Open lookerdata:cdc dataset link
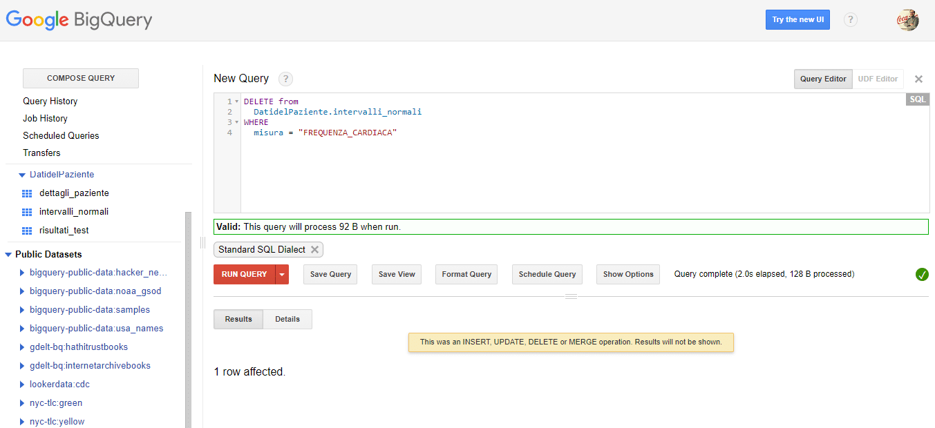Screen dimensions: 935x428 pyautogui.click(x=59, y=385)
